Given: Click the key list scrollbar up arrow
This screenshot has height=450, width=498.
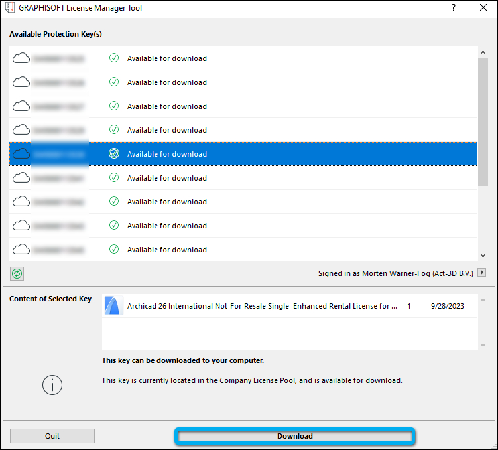Looking at the screenshot, I should pos(483,52).
